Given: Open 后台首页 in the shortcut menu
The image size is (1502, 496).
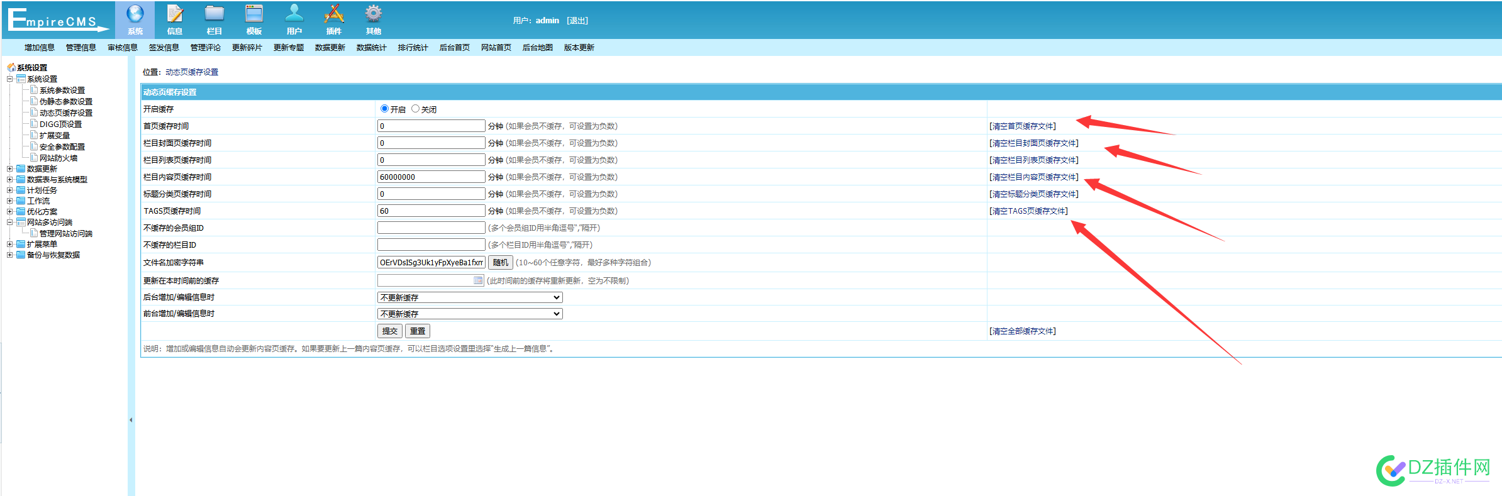Looking at the screenshot, I should [x=454, y=48].
